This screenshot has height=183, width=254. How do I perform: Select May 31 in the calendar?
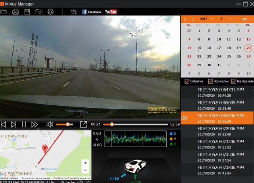tap(219, 65)
